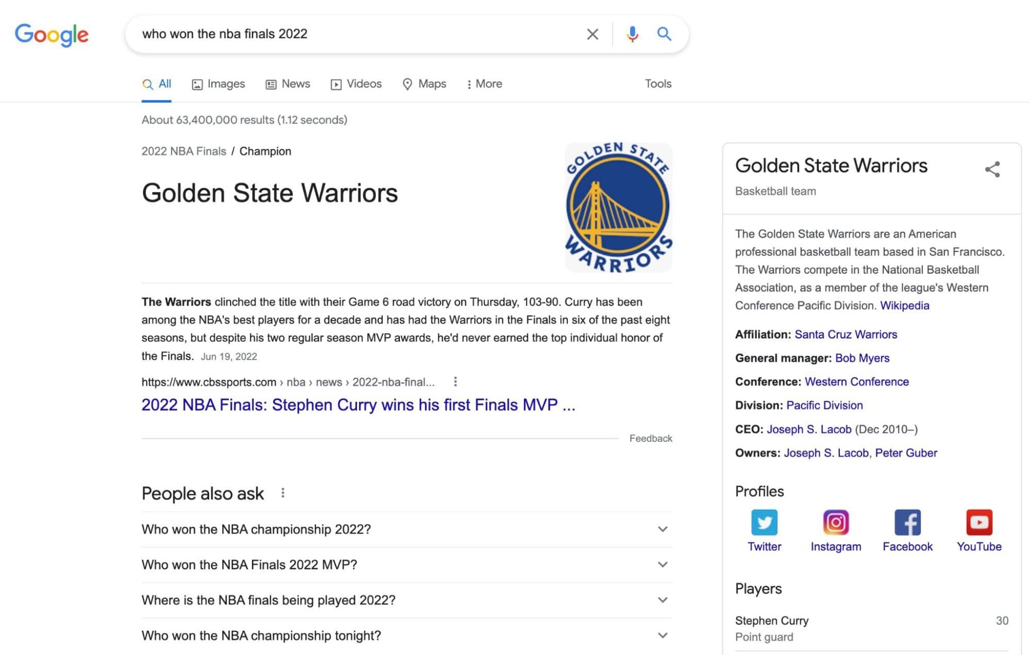Open the Peter Guber owner link
1030x655 pixels.
pos(906,453)
